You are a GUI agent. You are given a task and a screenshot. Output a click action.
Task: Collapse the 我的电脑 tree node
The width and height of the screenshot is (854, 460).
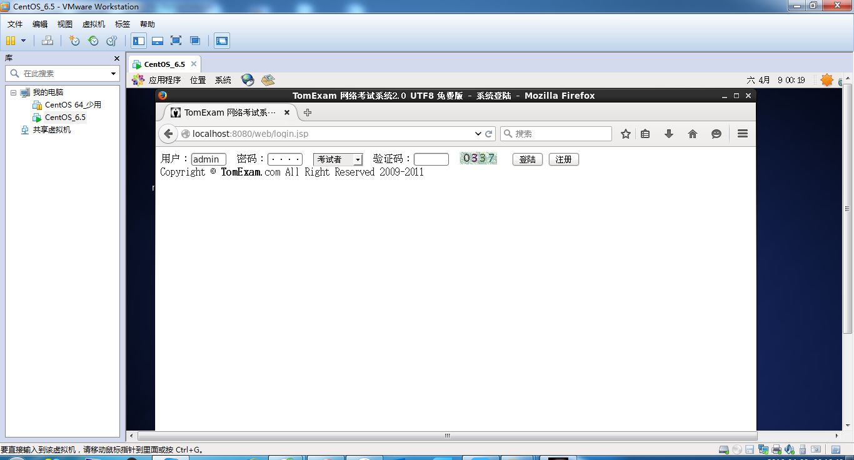point(13,92)
